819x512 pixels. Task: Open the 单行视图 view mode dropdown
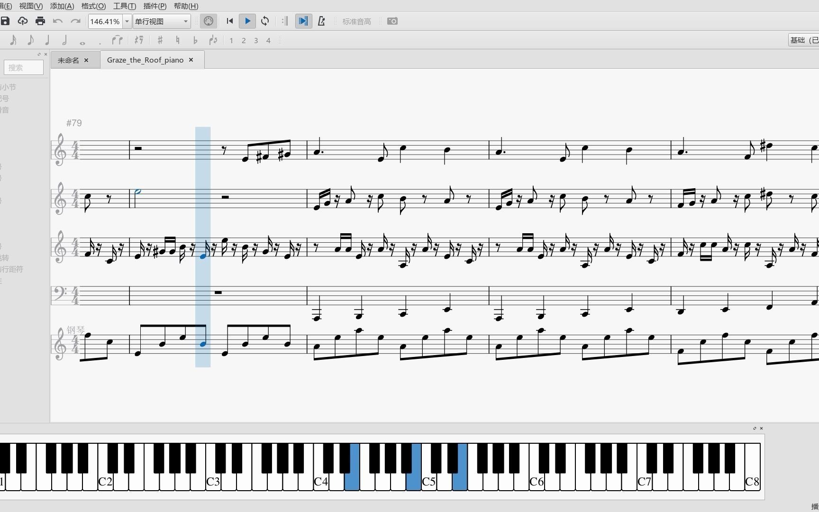coord(162,21)
